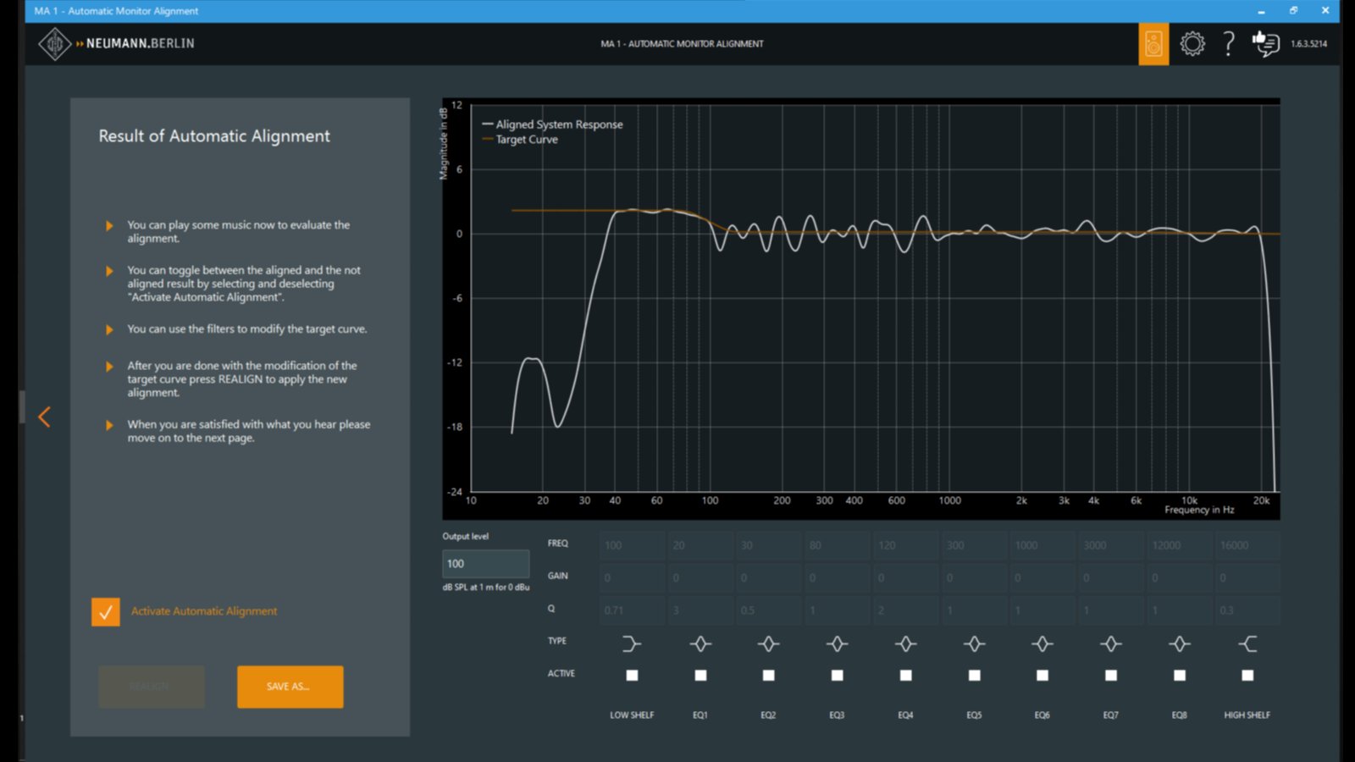The width and height of the screenshot is (1355, 762).
Task: Click the EQ2 filter type icon
Action: click(768, 644)
